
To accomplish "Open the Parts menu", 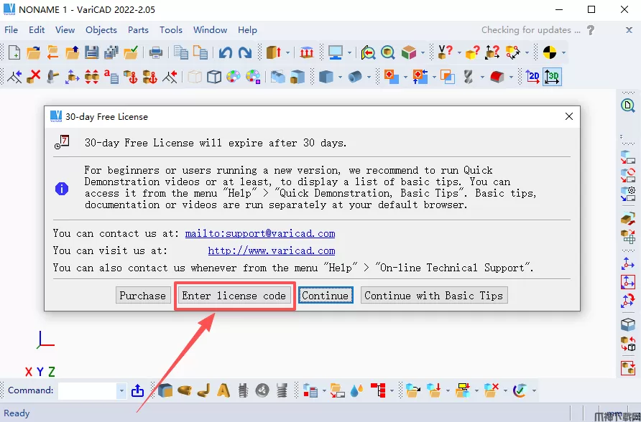I will [138, 30].
